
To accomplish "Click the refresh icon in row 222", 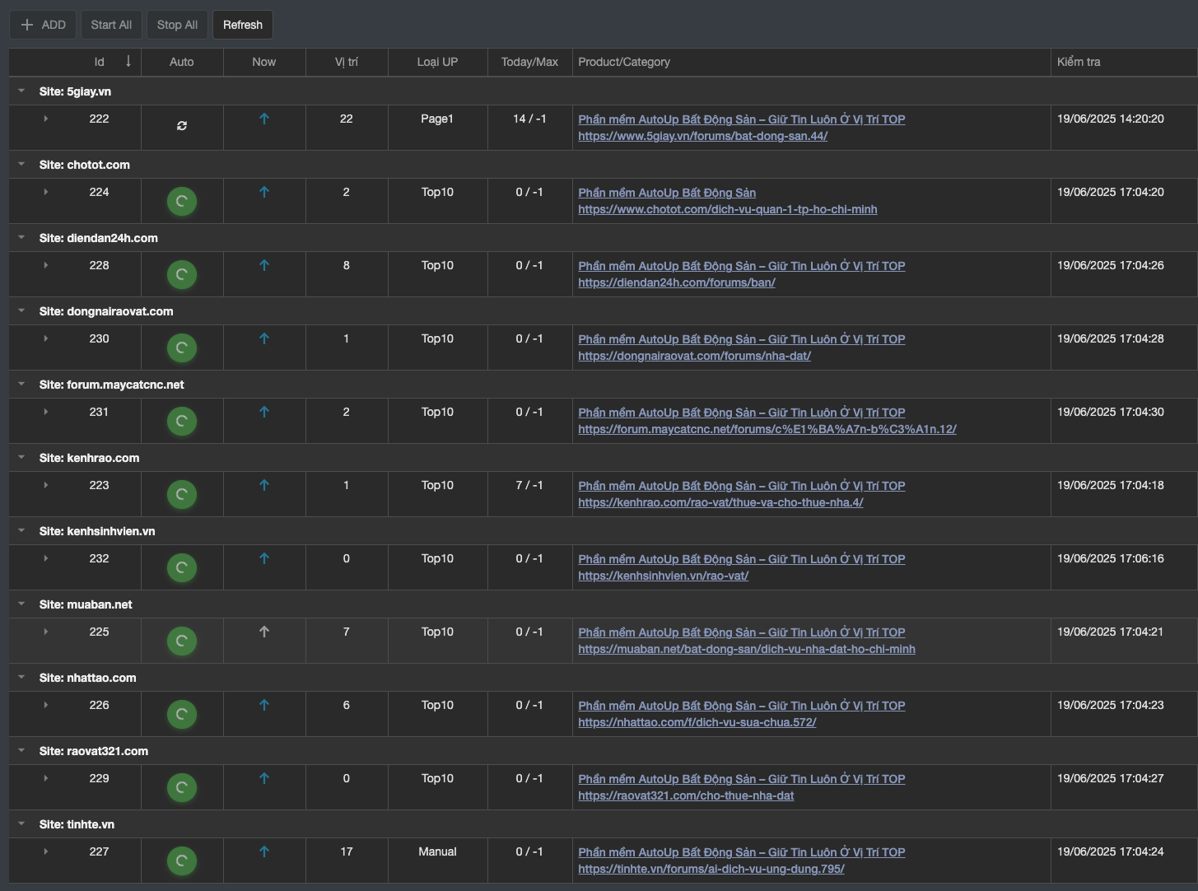I will pyautogui.click(x=182, y=126).
